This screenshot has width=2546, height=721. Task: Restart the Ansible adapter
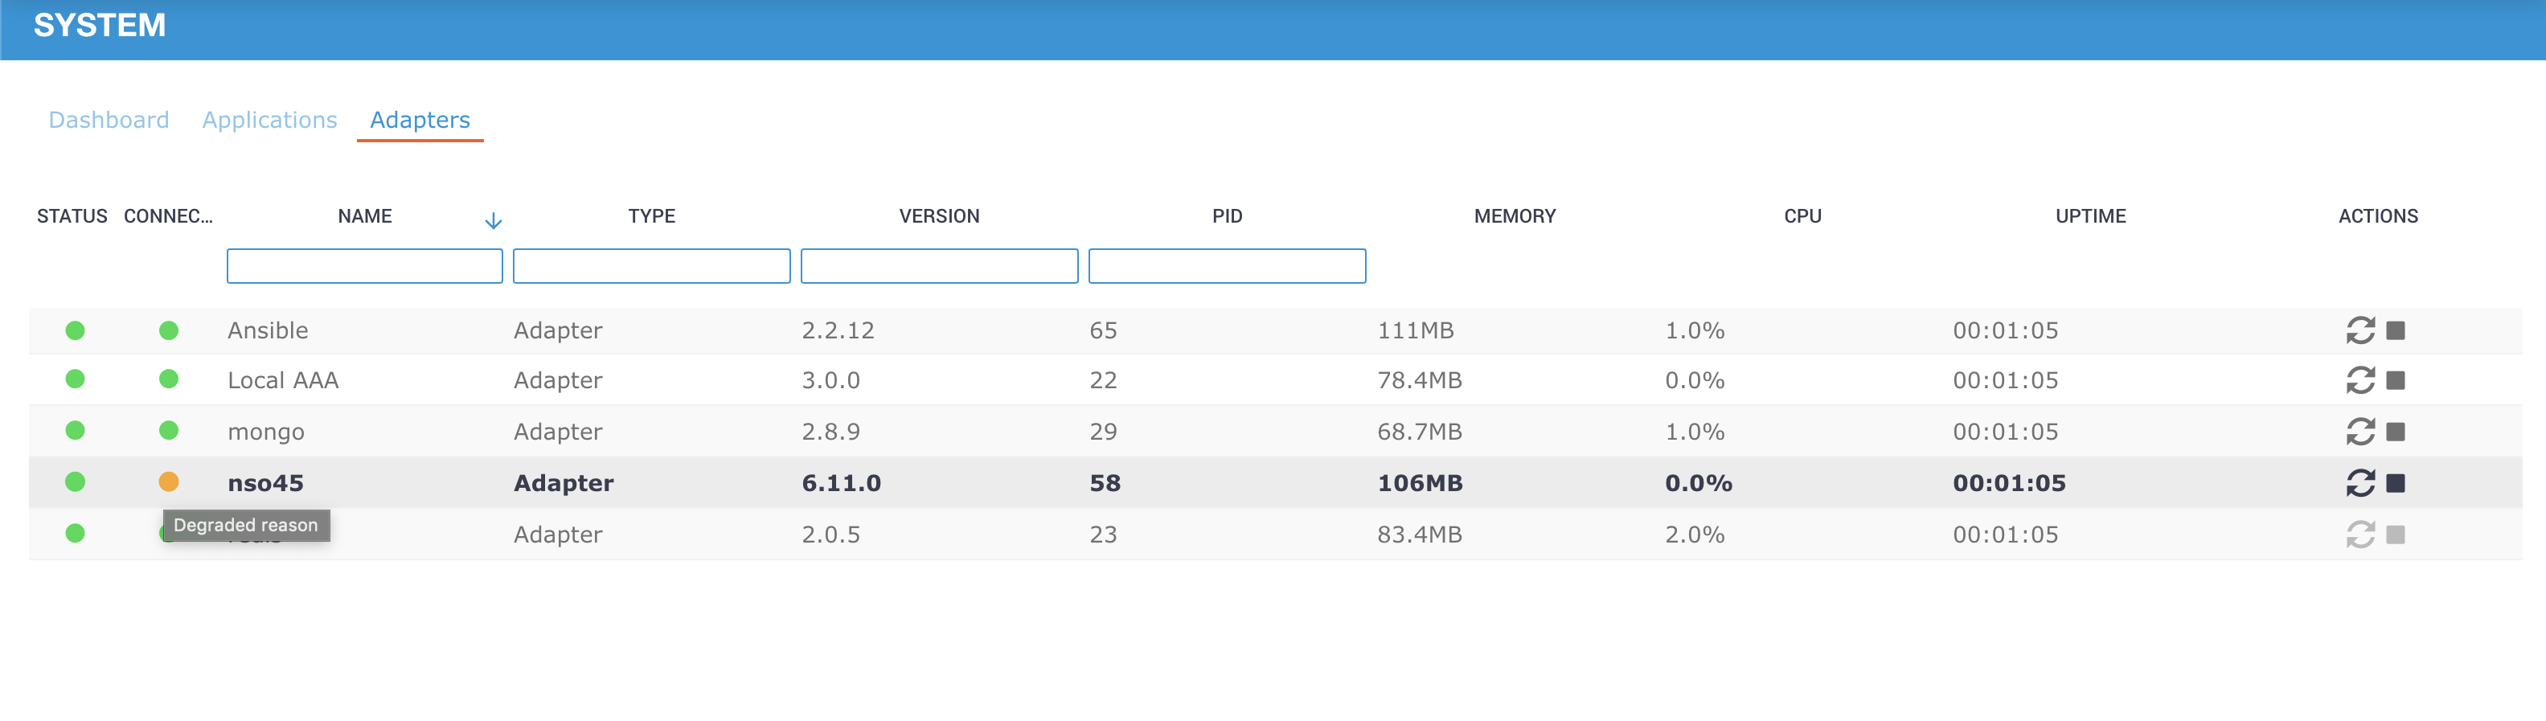[2360, 330]
